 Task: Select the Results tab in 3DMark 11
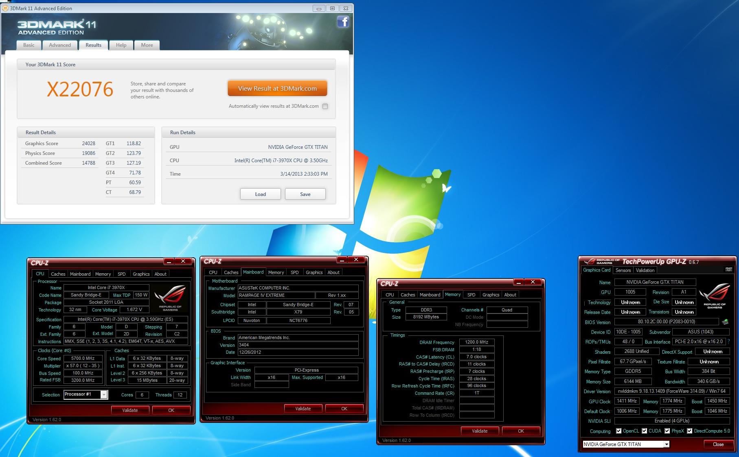(x=93, y=45)
